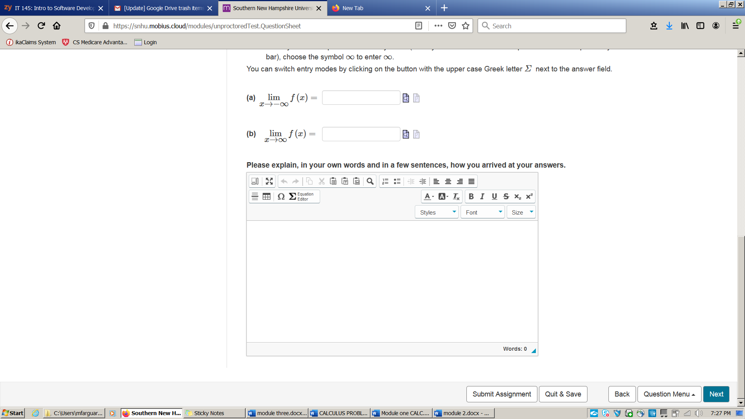This screenshot has width=745, height=419.
Task: Click the Sigma equation icon
Action: pyautogui.click(x=292, y=196)
